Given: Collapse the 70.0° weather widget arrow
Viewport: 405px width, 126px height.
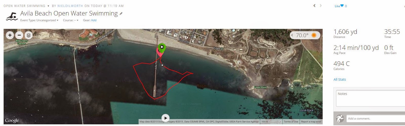Looking at the screenshot, I should [x=292, y=35].
